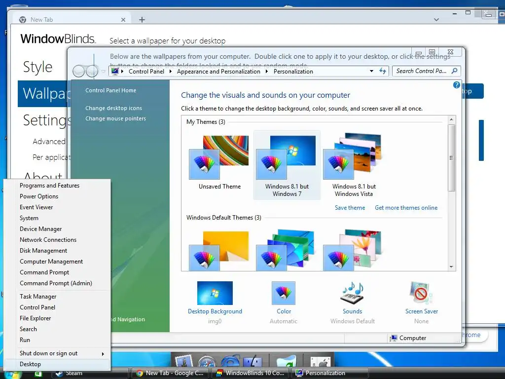
Task: Click the Start orb button
Action: coord(12,375)
